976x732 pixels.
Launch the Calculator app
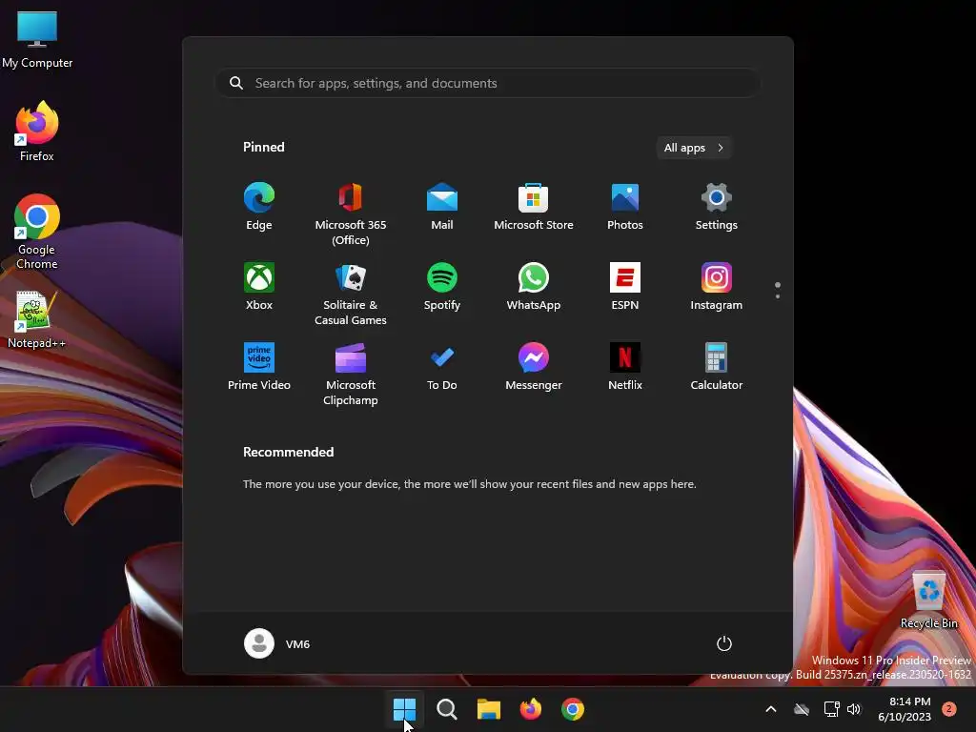point(717,367)
